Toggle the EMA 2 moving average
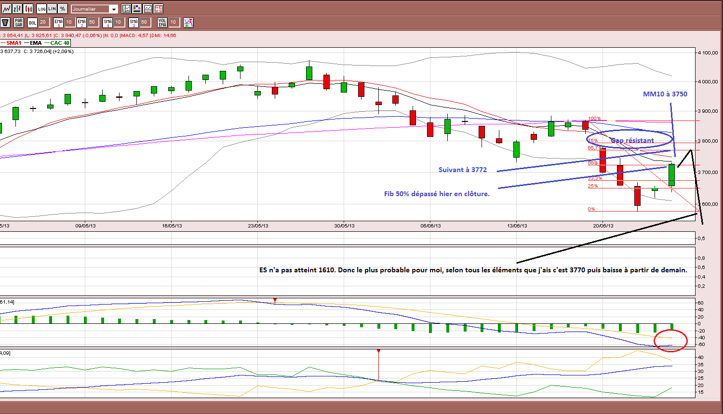This screenshot has width=723, height=414. point(81,22)
